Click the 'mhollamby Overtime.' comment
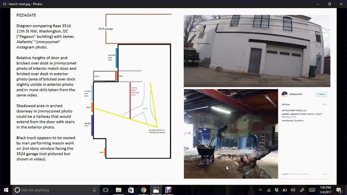The width and height of the screenshot is (347, 195). (293, 121)
